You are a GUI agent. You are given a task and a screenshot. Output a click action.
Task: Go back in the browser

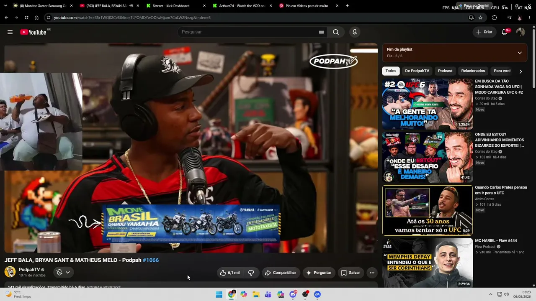6,18
